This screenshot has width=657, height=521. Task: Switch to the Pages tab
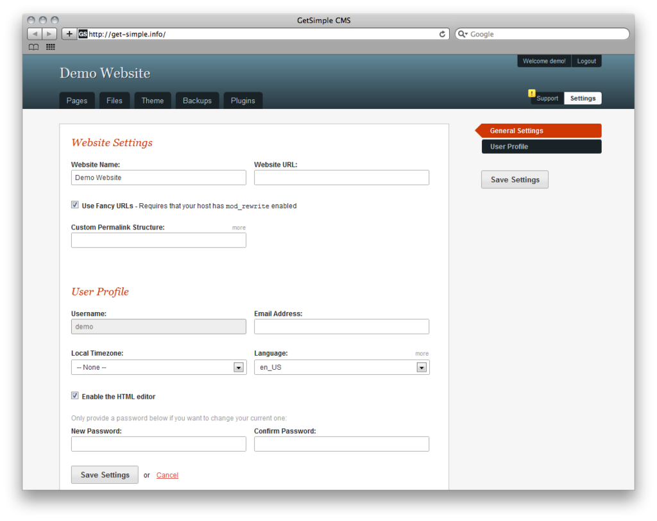(76, 101)
